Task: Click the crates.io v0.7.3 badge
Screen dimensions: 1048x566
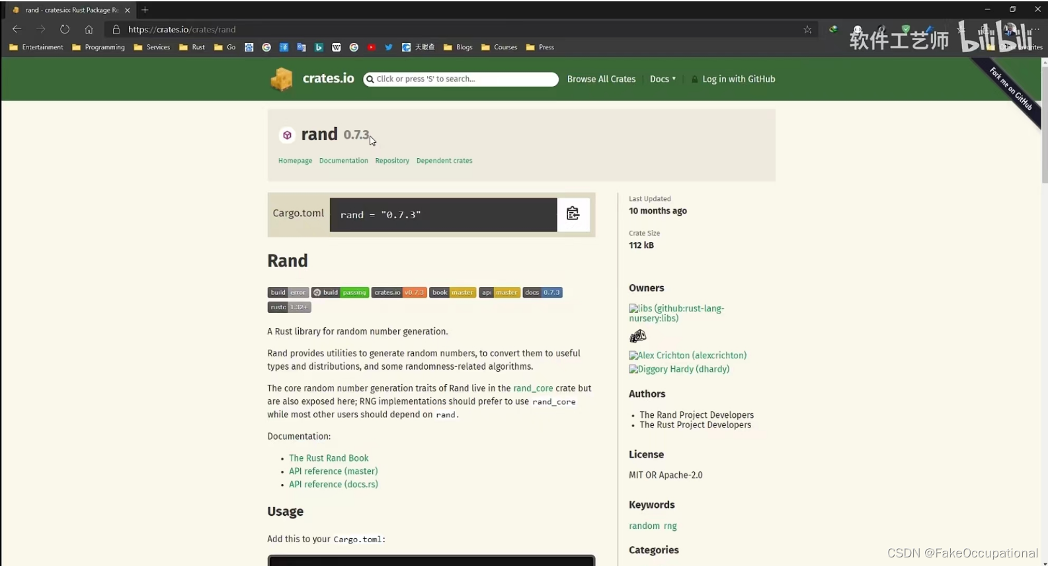Action: [399, 292]
